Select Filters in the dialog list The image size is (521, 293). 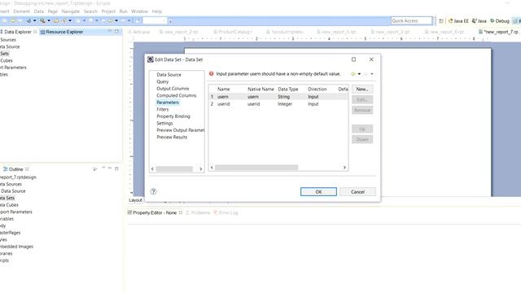pos(163,109)
